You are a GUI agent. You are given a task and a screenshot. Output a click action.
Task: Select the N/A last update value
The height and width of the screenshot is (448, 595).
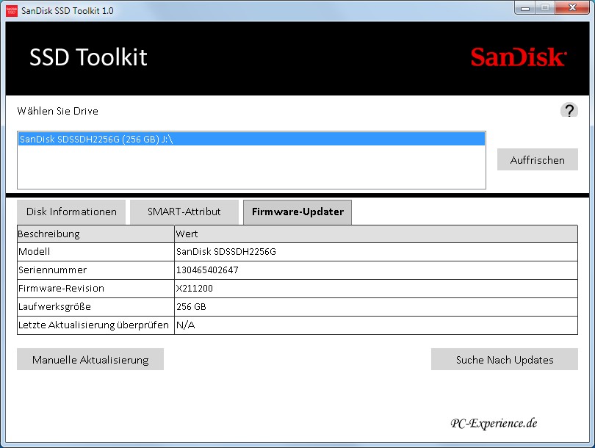[x=186, y=325]
